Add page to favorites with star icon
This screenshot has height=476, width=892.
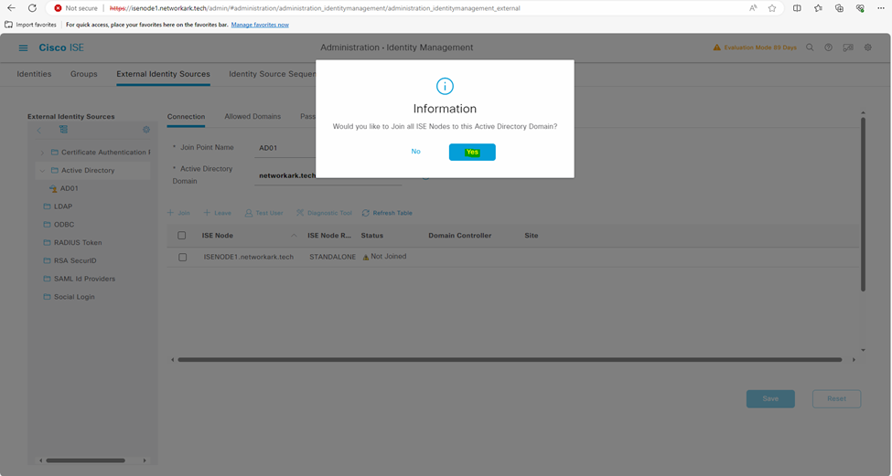pyautogui.click(x=772, y=8)
